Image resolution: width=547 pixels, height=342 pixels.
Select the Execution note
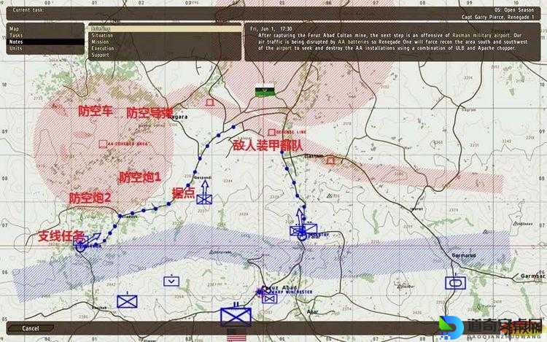coord(165,48)
